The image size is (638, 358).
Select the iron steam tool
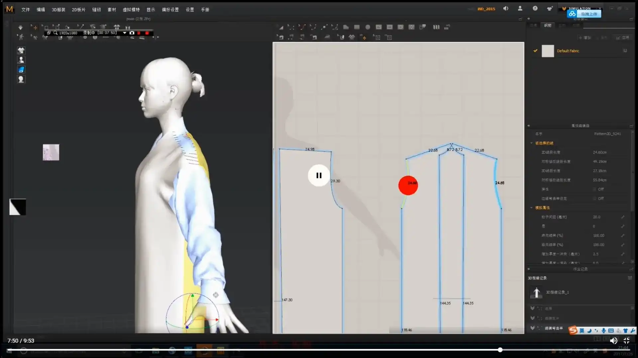tap(327, 37)
